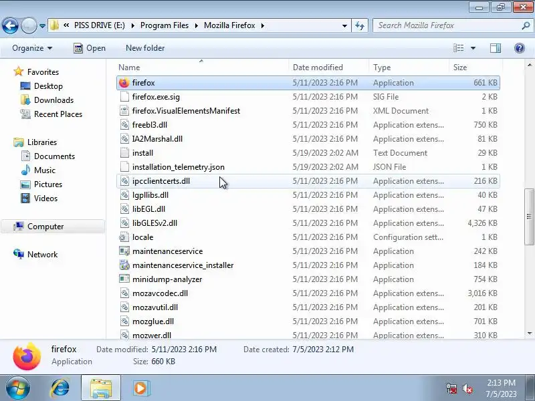This screenshot has height=401, width=535.
Task: Sort by Date modified column header
Action: pos(328,68)
